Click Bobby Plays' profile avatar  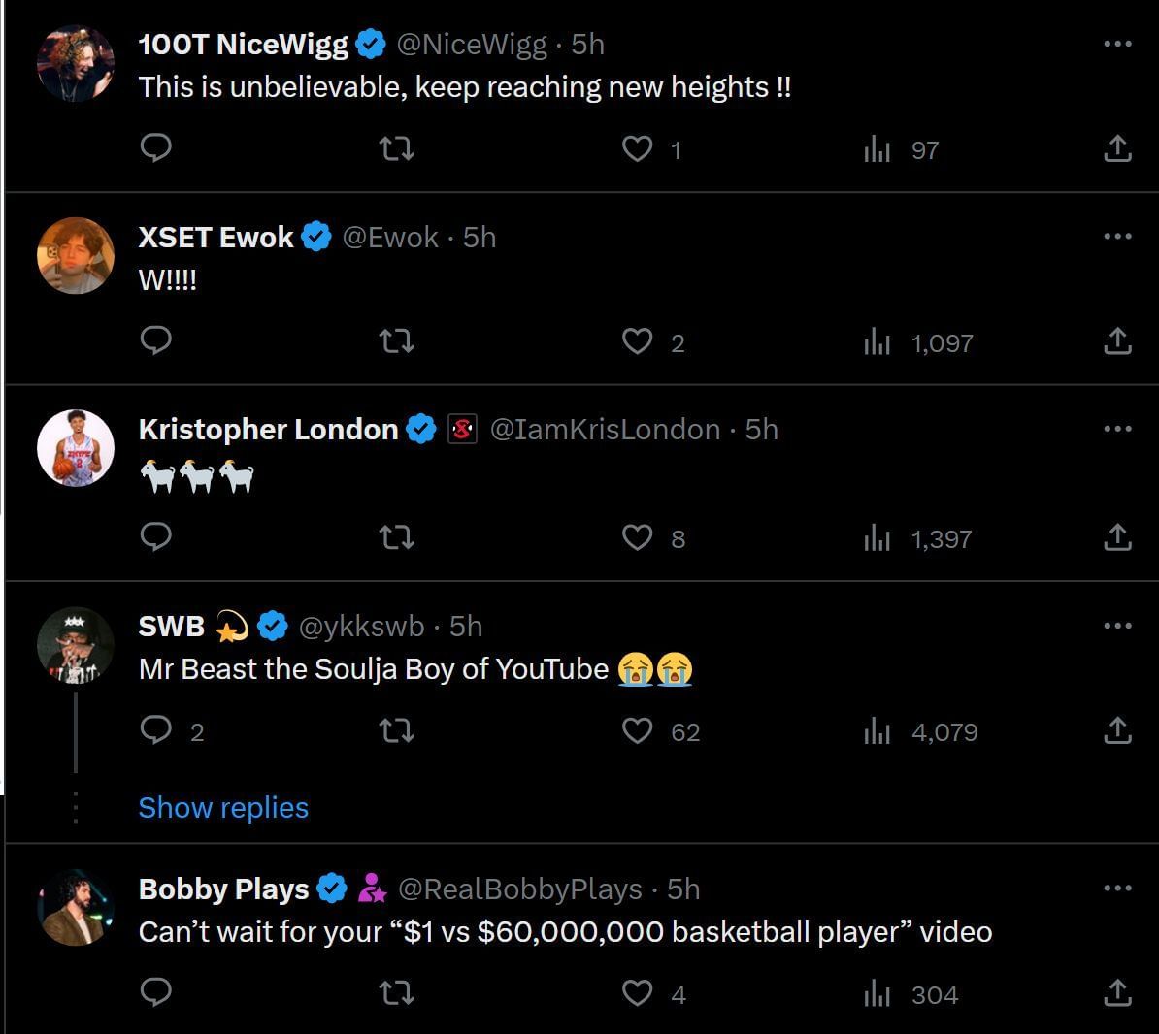[x=76, y=907]
